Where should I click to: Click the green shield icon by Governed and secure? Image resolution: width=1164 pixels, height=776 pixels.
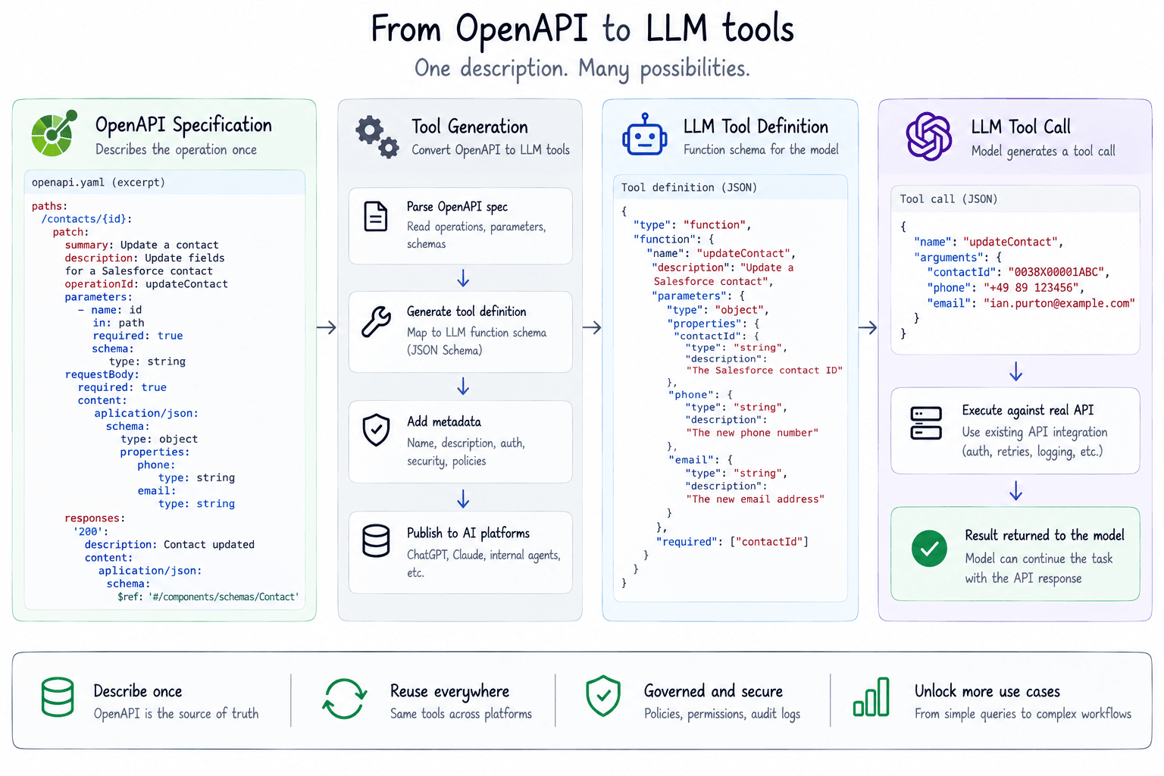coord(603,696)
